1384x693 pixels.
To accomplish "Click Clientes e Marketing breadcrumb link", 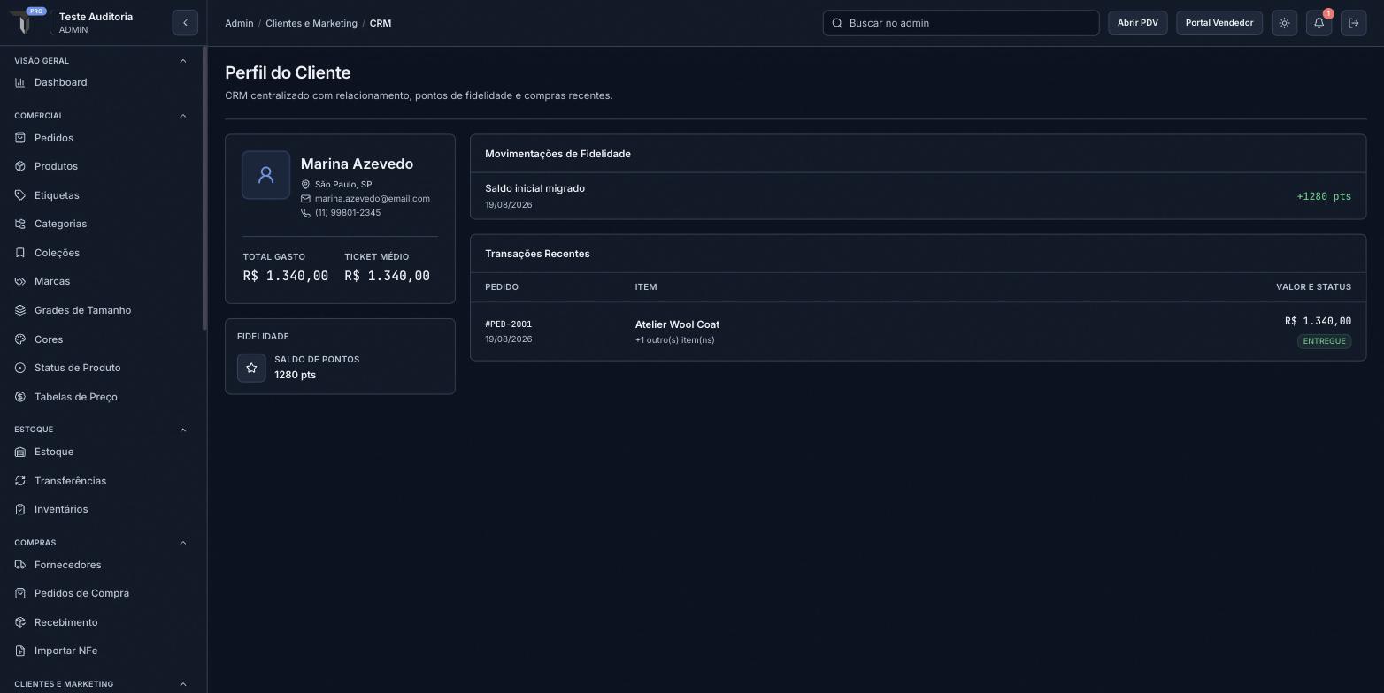I will [x=311, y=23].
